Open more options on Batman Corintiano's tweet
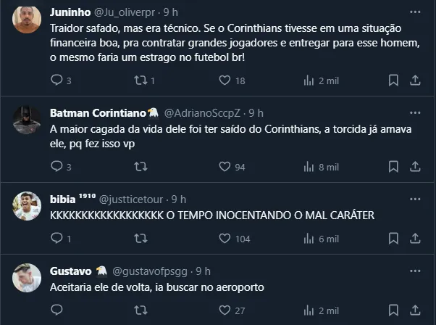The image size is (436, 325). coord(415,113)
